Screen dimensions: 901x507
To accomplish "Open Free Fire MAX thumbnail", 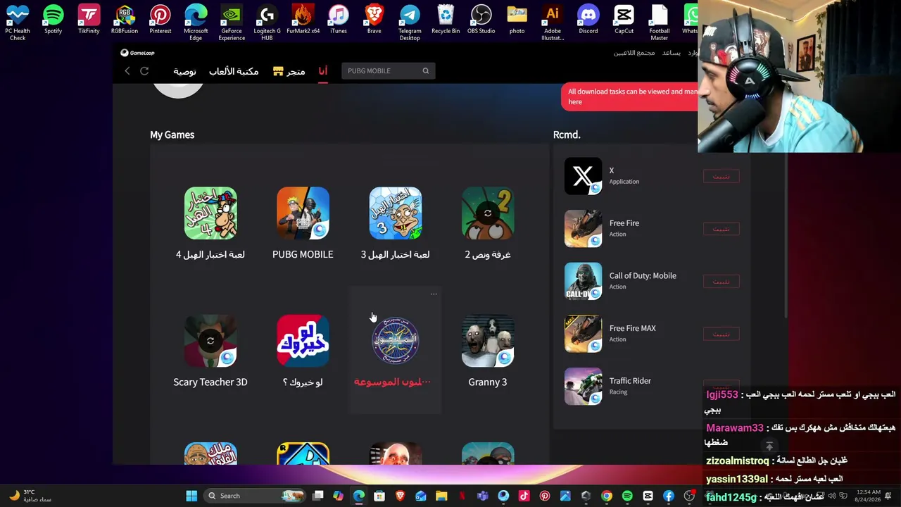I will point(583,334).
